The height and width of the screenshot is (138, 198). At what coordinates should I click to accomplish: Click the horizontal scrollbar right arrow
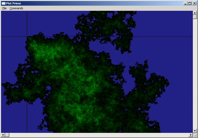191,135
